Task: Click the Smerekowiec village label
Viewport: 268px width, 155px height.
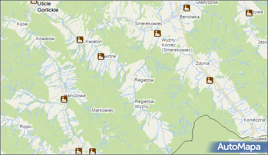Action: click(149, 23)
